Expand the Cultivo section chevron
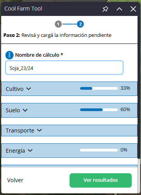Viewport: 141px width, 195px height. [29, 89]
